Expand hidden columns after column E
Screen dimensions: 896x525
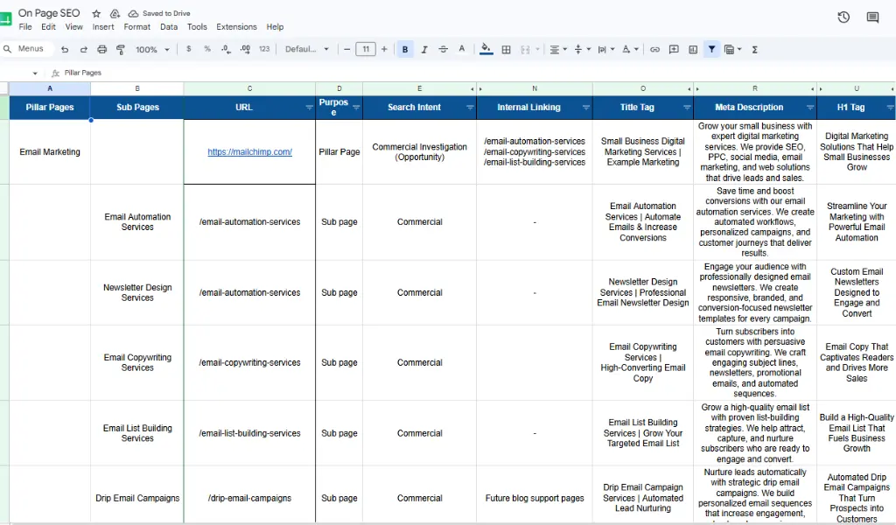point(472,89)
